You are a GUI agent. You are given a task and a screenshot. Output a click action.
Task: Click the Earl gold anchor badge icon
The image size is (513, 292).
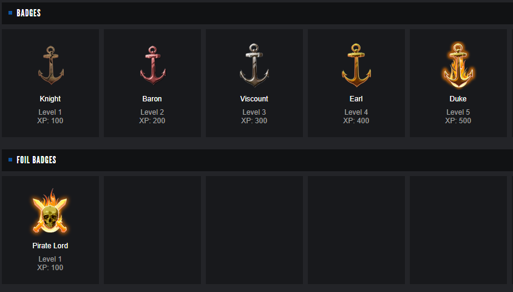point(356,65)
